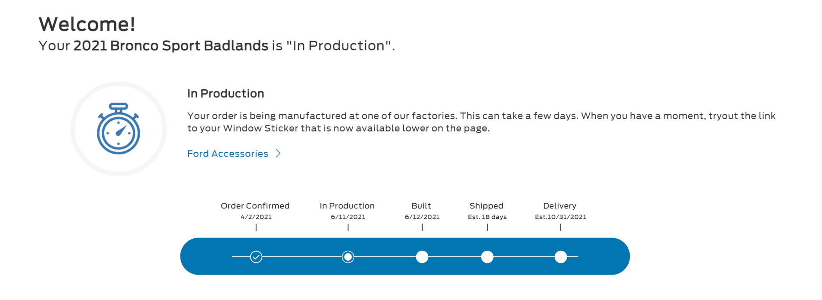Select the In Production progress marker

(x=348, y=257)
